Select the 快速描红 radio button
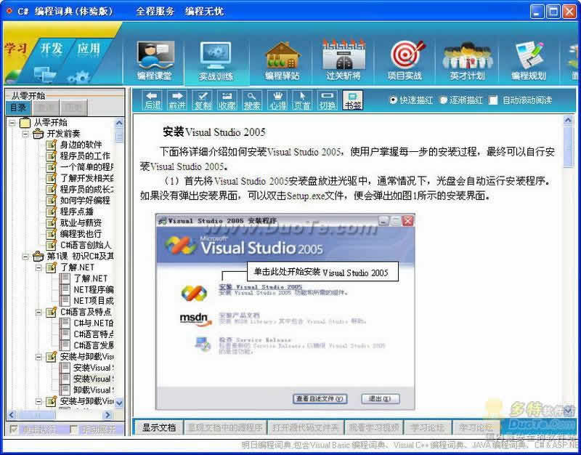Image resolution: width=581 pixels, height=455 pixels. click(x=393, y=100)
